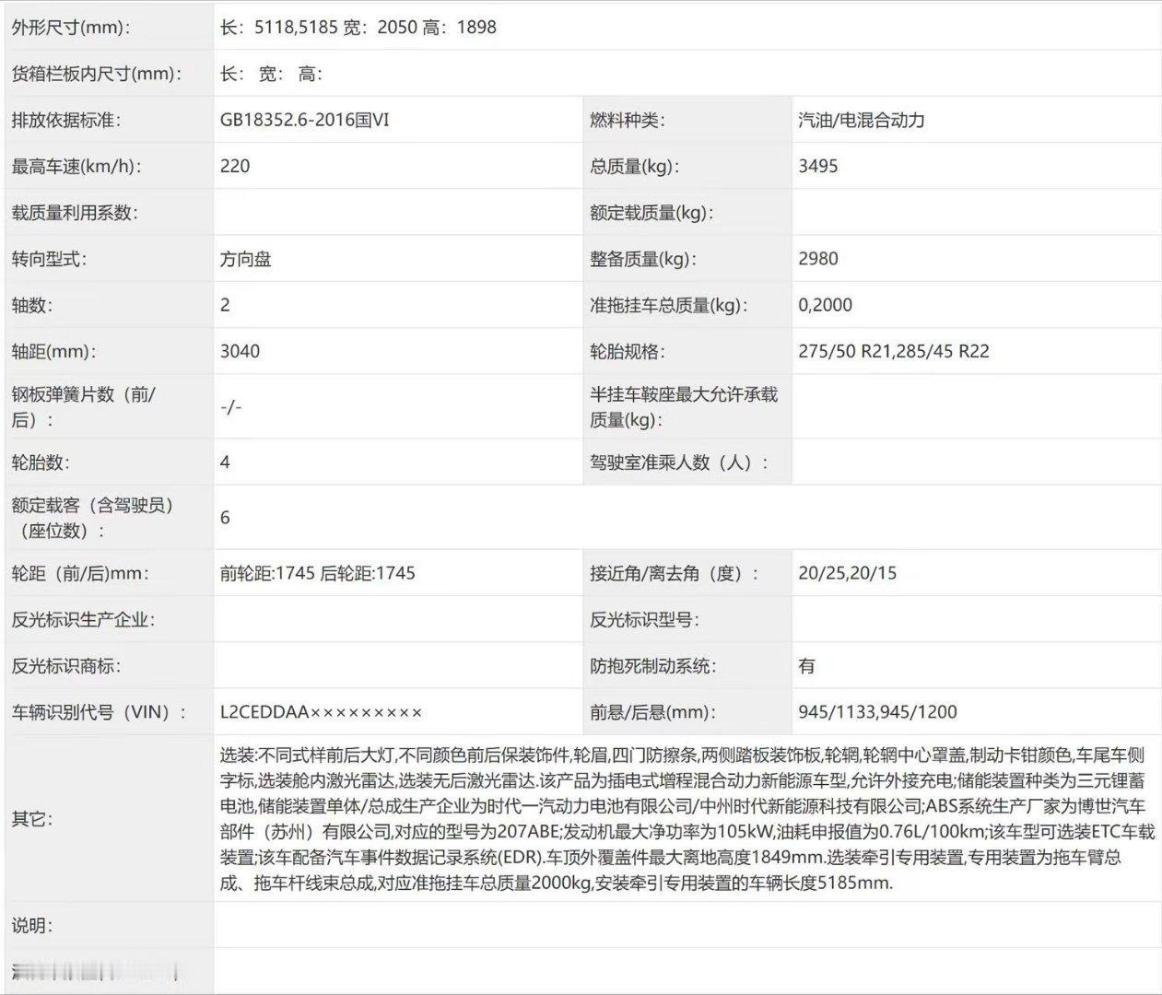The image size is (1162, 995).
Task: Select the tire count value 4
Action: click(226, 462)
